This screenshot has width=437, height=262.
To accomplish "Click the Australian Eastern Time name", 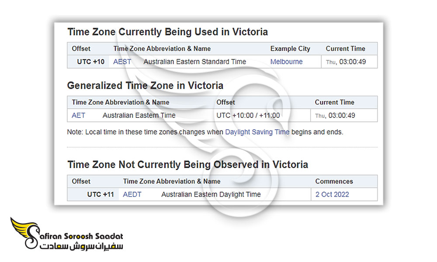I will pyautogui.click(x=139, y=116).
